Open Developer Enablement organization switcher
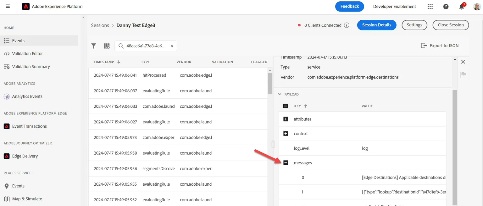 [394, 7]
